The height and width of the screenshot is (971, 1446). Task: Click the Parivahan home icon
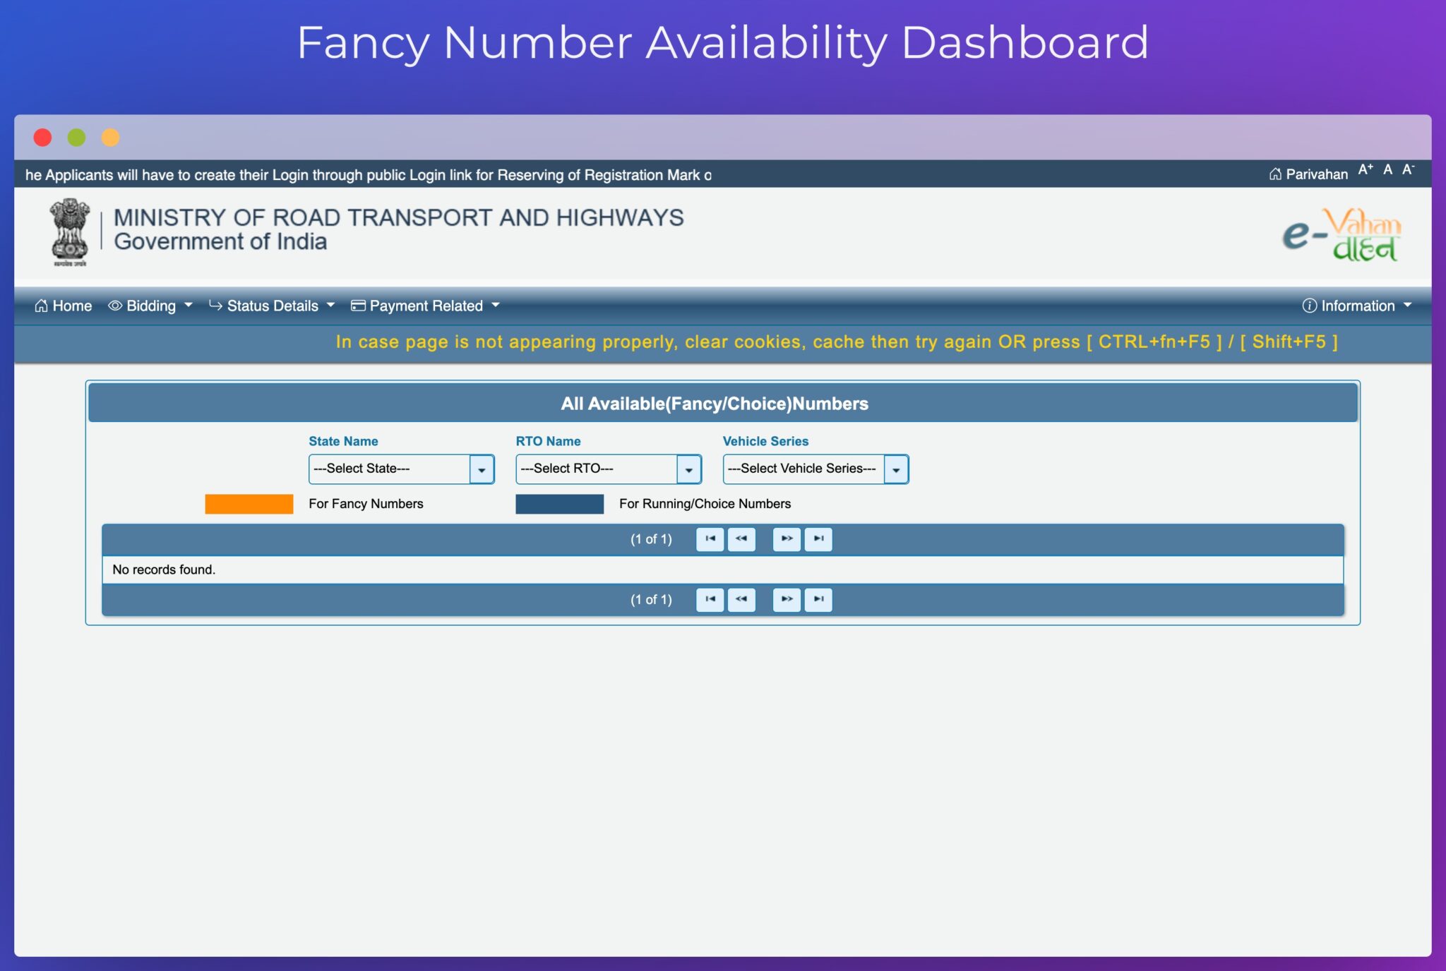pos(1275,174)
